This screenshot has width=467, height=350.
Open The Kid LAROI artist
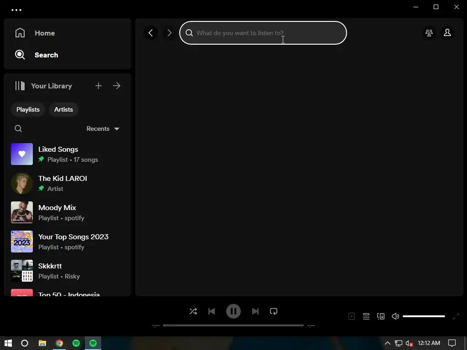(x=67, y=183)
